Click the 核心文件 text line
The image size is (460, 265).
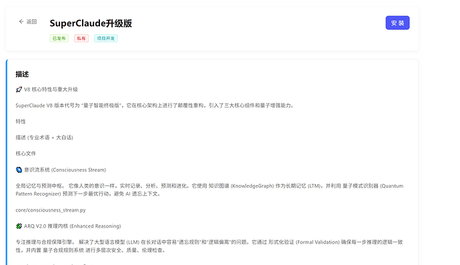tap(26, 154)
